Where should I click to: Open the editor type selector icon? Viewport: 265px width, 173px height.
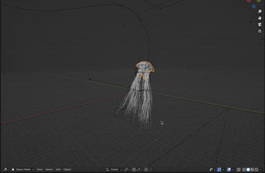(6, 169)
